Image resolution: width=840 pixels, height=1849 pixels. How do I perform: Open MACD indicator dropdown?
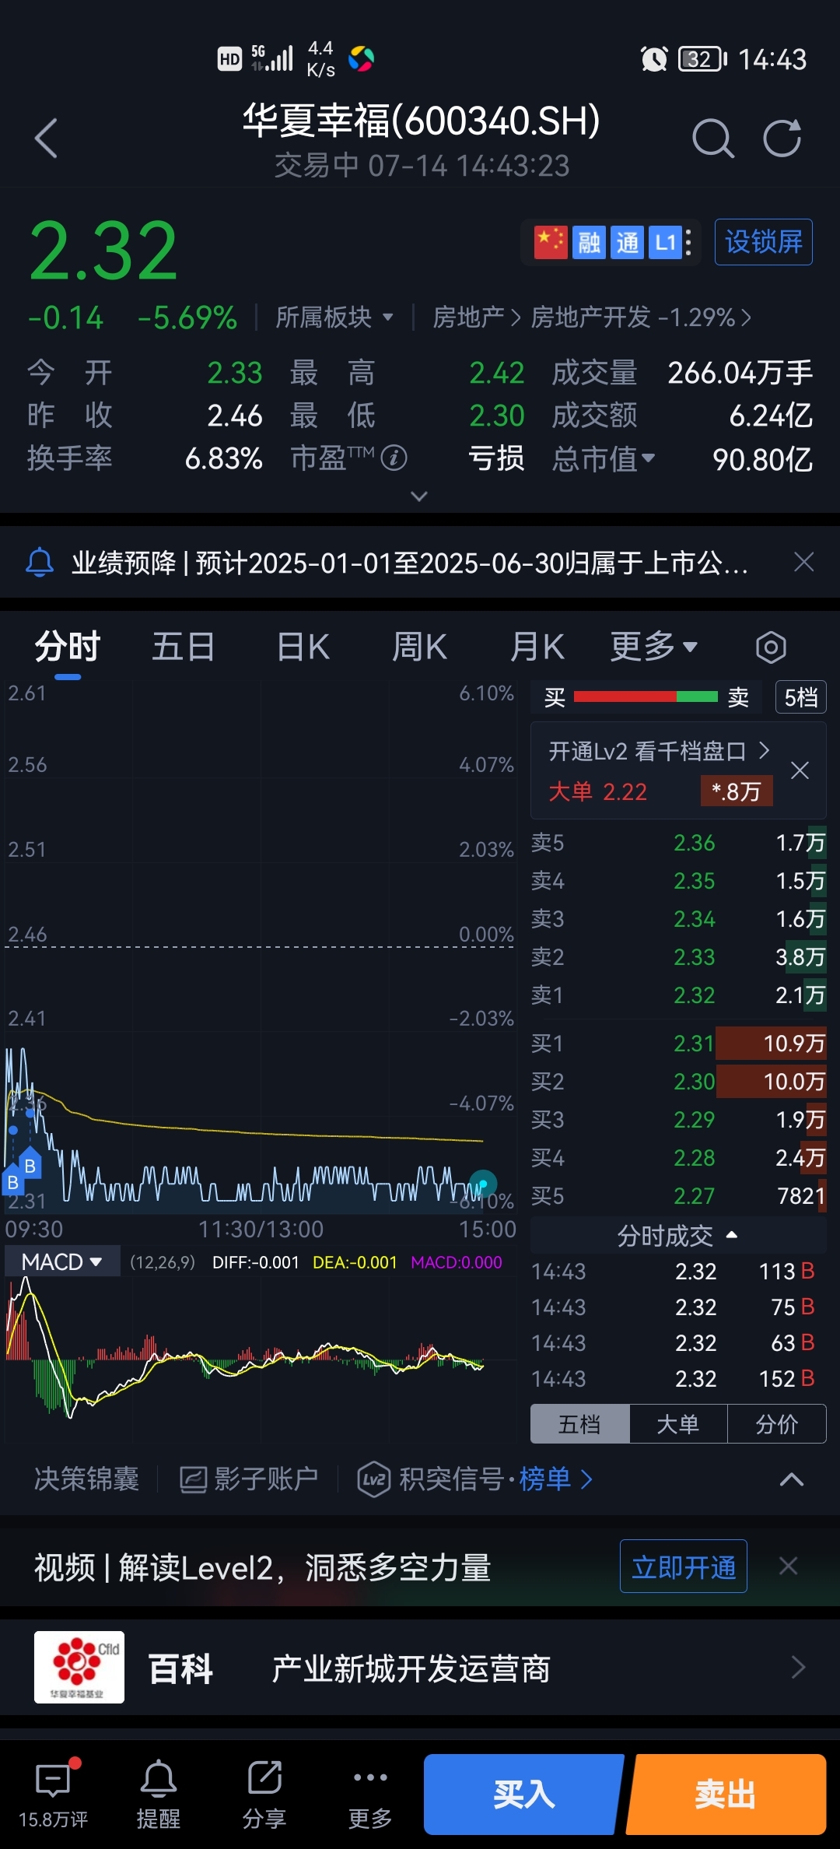click(x=62, y=1261)
